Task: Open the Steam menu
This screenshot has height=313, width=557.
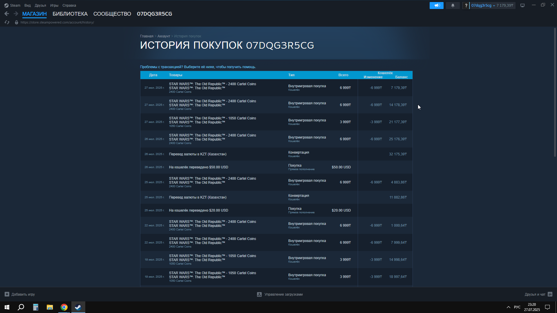Action: [15, 6]
